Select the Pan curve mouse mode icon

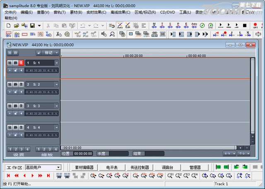coord(86,34)
